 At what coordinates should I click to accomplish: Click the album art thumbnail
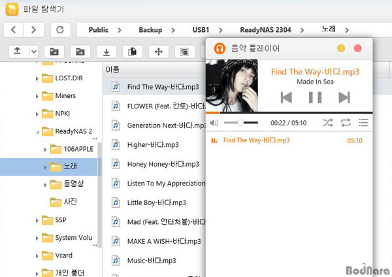coord(232,86)
